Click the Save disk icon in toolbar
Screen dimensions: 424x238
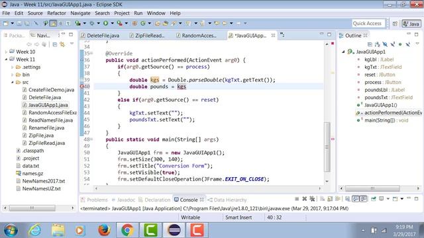19,24
